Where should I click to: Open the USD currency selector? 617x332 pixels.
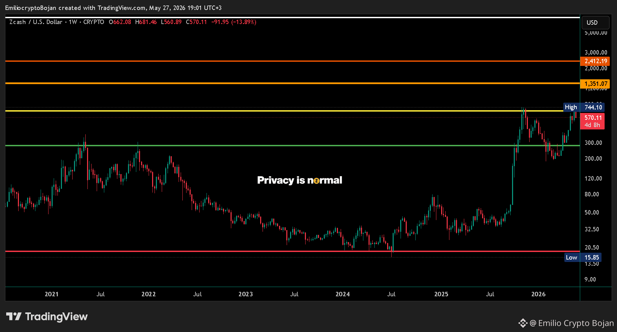(x=596, y=23)
